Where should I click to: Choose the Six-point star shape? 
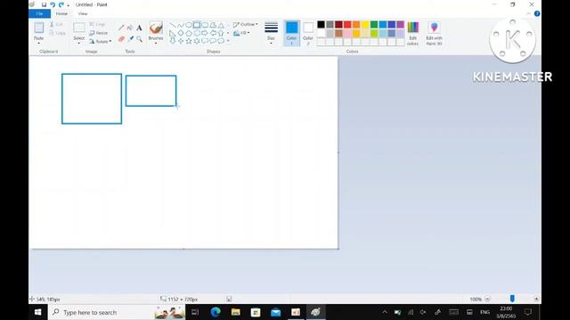tap(197, 41)
